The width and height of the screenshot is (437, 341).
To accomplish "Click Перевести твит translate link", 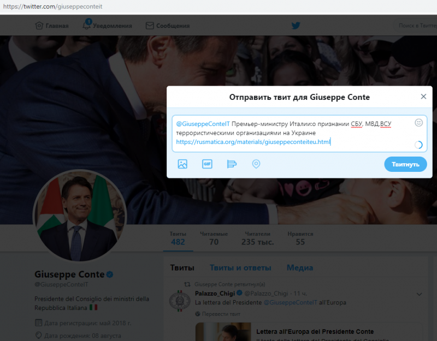I will pyautogui.click(x=221, y=314).
